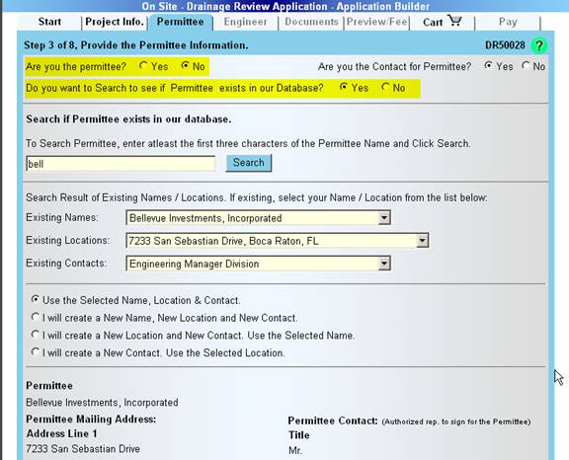Click the green help question mark icon
The image size is (569, 460).
(539, 45)
